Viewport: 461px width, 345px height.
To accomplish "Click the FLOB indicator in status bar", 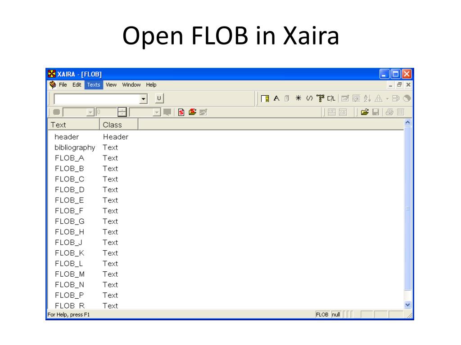I will [x=322, y=314].
